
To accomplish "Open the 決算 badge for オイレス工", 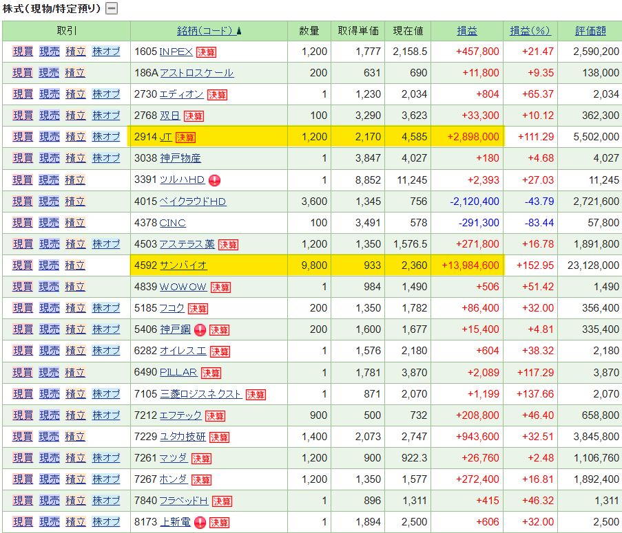I will pyautogui.click(x=220, y=352).
